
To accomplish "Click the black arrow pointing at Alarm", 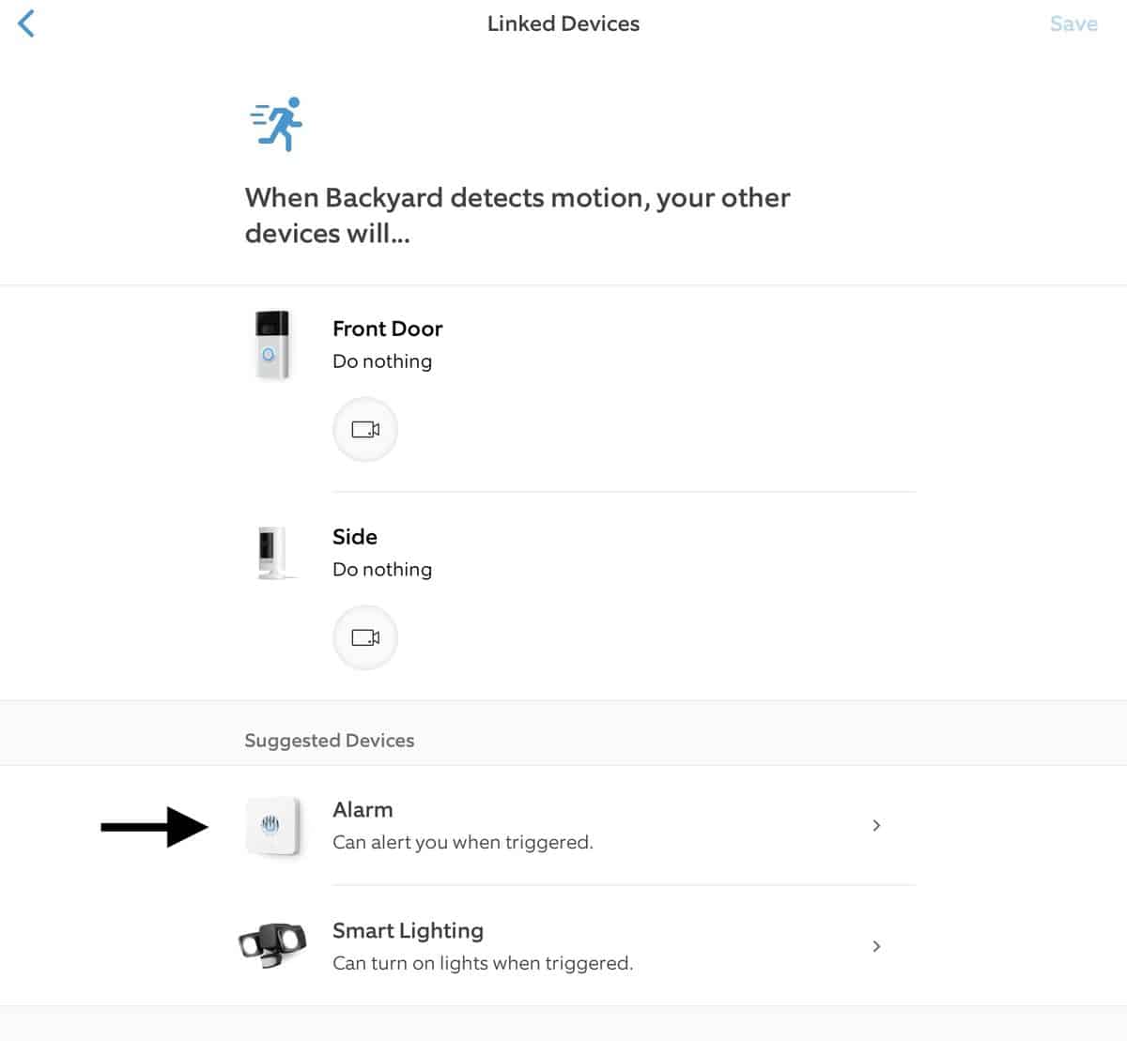I will pos(157,826).
